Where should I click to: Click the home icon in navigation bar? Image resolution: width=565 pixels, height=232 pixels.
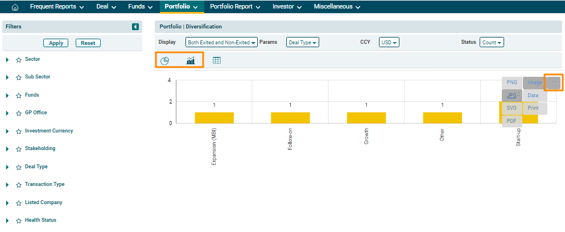pyautogui.click(x=15, y=7)
